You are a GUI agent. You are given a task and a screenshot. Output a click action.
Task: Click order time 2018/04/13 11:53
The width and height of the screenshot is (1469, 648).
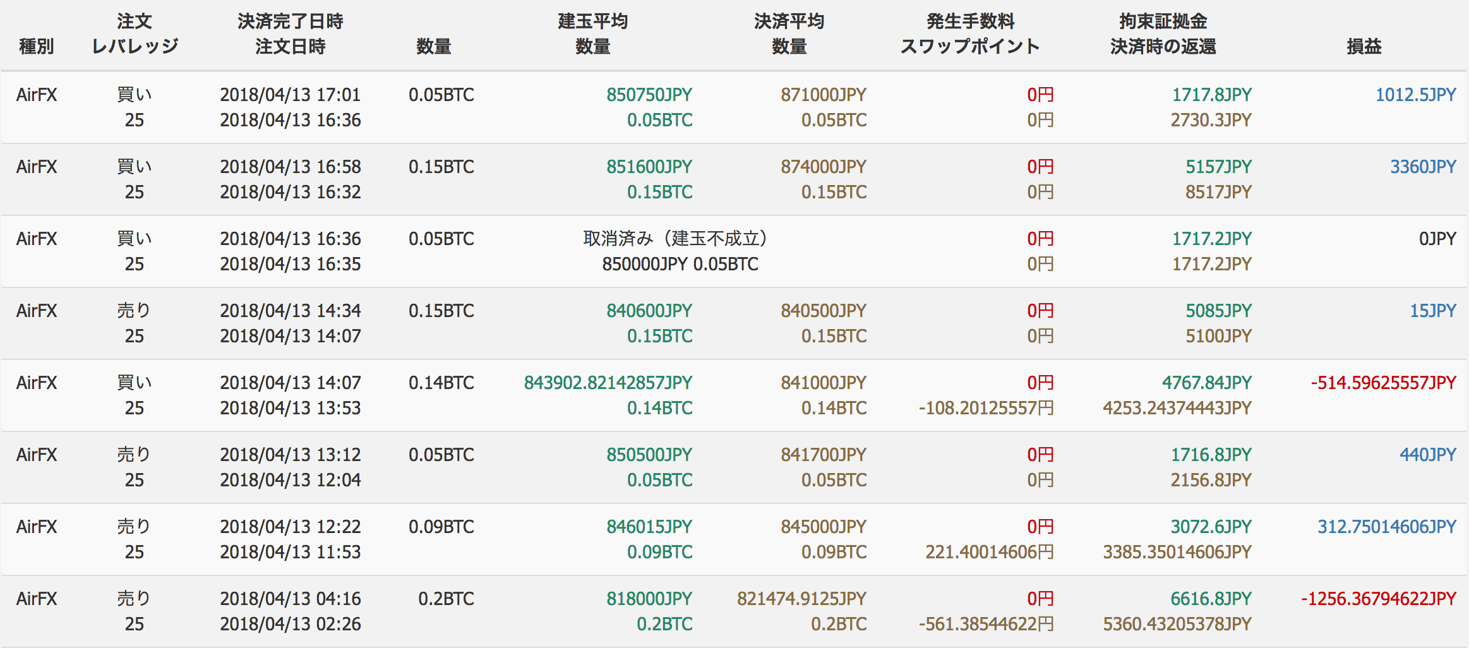291,552
